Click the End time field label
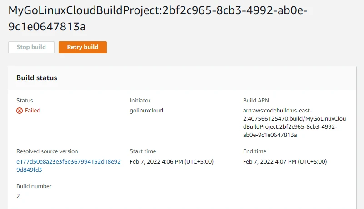The image size is (364, 209). tap(255, 151)
